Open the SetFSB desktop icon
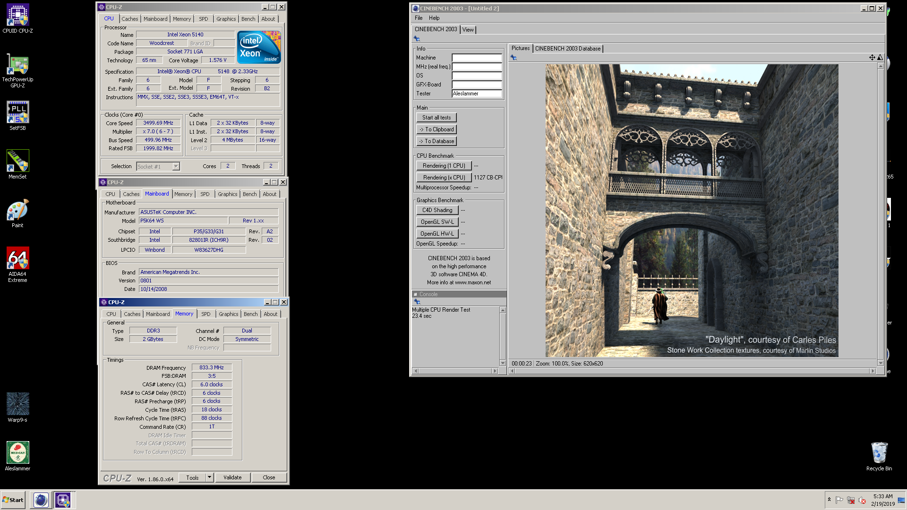The width and height of the screenshot is (907, 510). click(17, 116)
